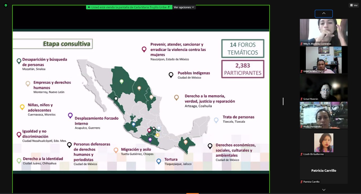Click the purple pin beside Desplazamiento Forzado Interno

tap(70, 116)
